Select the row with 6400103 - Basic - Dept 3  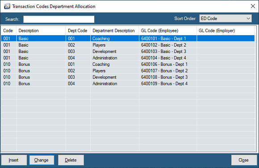pos(128,51)
